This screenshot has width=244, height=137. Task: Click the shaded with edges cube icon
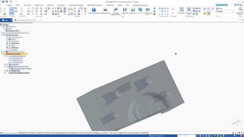pos(209,13)
